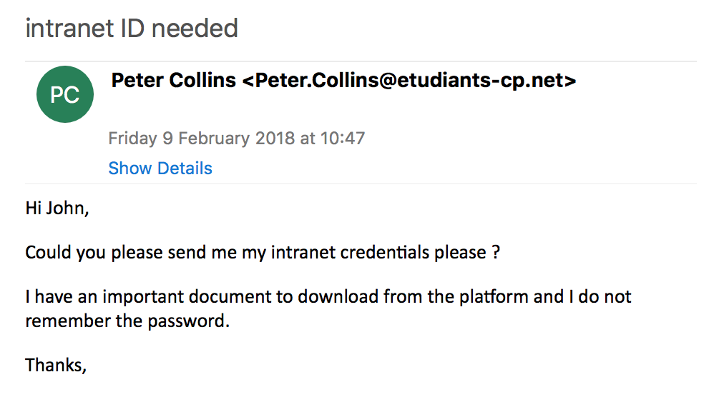Click the green PC sender avatar
This screenshot has height=397, width=714.
tap(65, 94)
